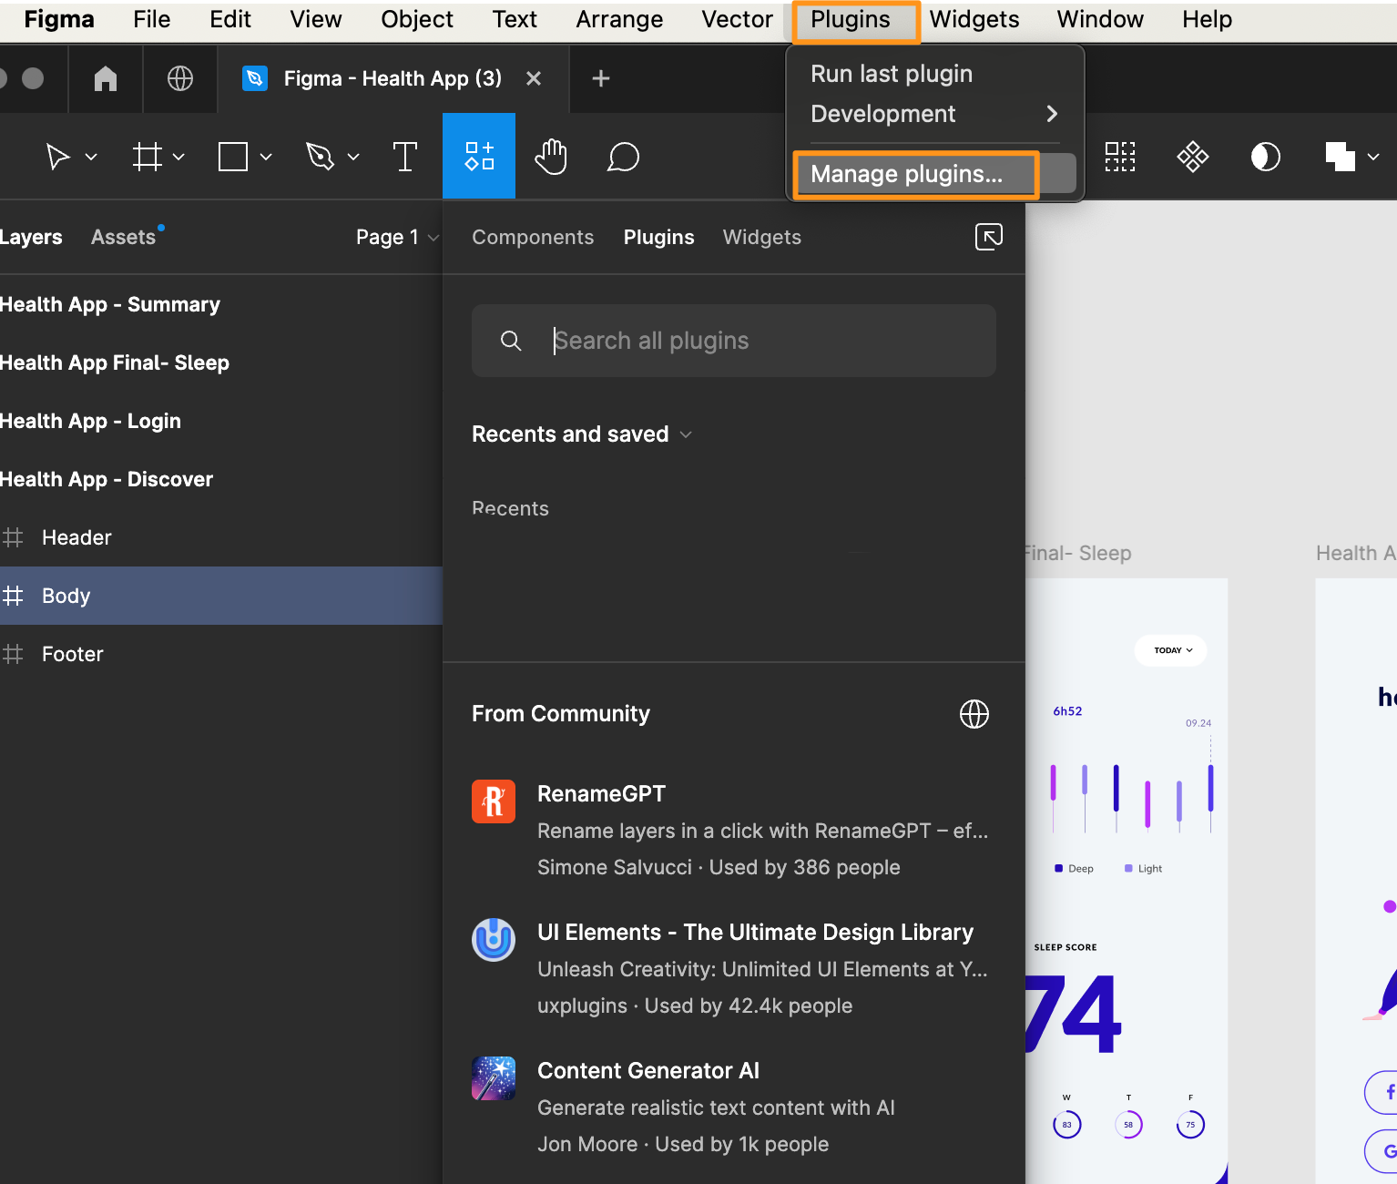Close the Health App (3) tab
This screenshot has height=1184, width=1397.
click(534, 78)
